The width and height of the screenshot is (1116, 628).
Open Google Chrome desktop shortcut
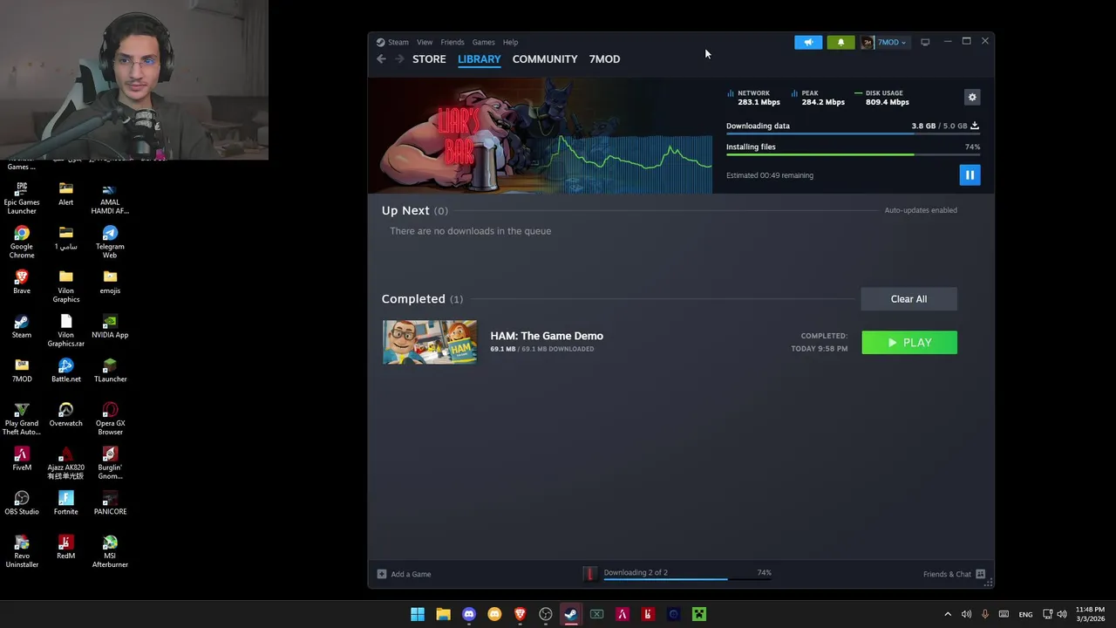click(x=22, y=242)
